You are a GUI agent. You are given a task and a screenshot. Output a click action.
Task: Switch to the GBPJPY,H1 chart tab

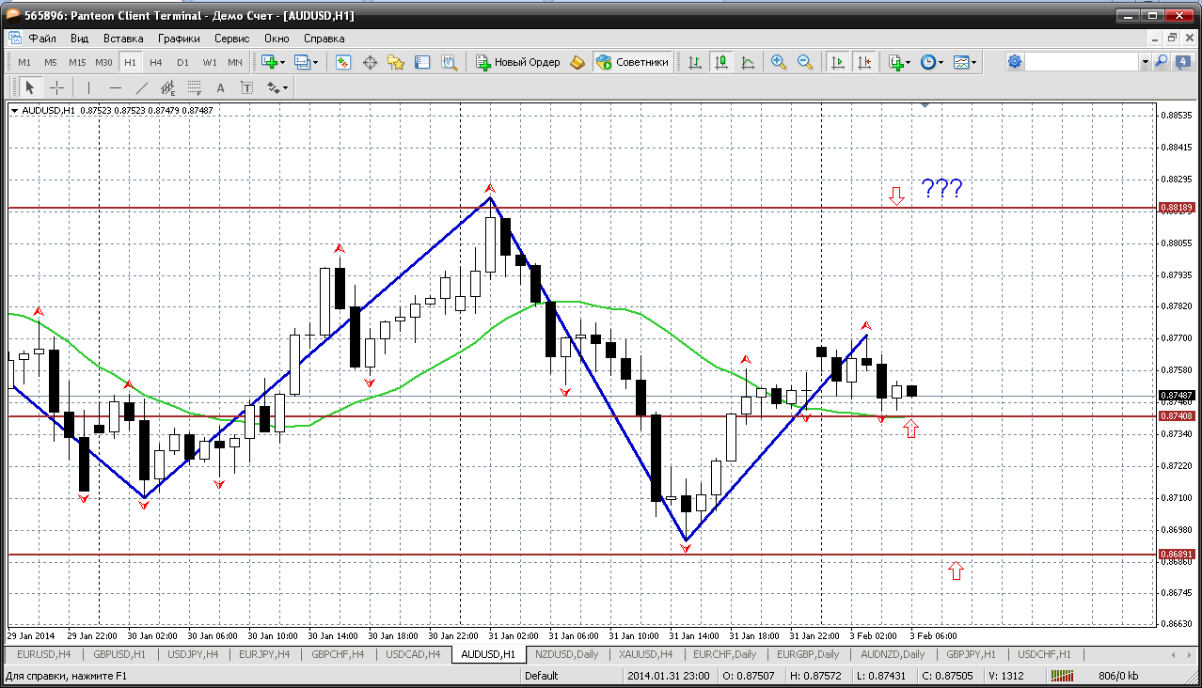tap(973, 654)
